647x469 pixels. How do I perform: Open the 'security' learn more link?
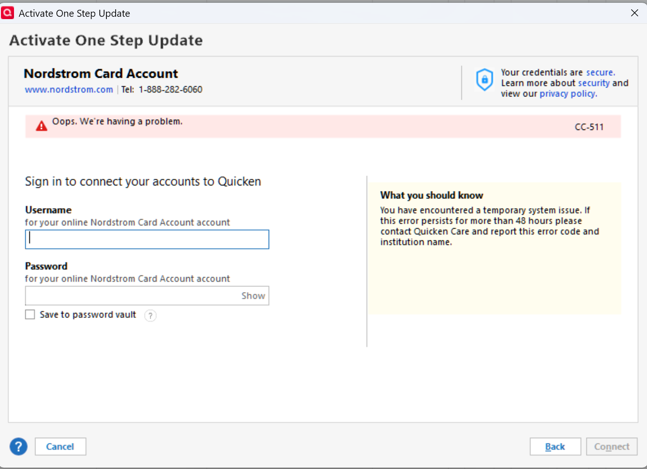click(594, 83)
